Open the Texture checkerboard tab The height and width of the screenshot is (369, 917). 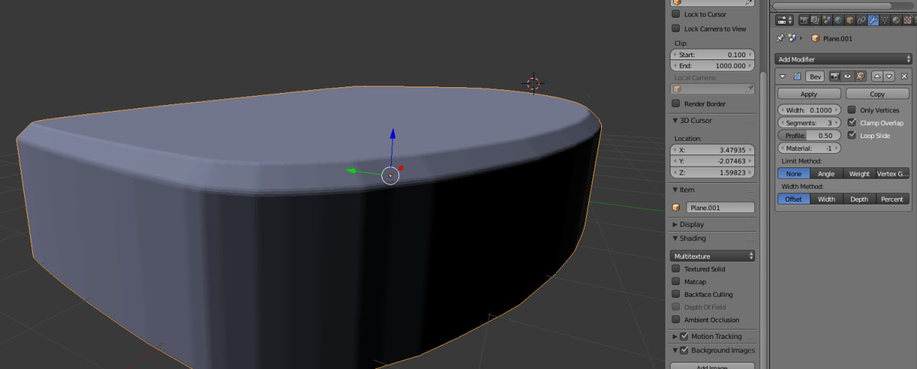click(908, 20)
